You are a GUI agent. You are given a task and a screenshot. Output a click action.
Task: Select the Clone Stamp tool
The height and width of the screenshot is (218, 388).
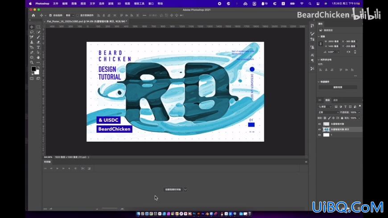tap(32, 42)
